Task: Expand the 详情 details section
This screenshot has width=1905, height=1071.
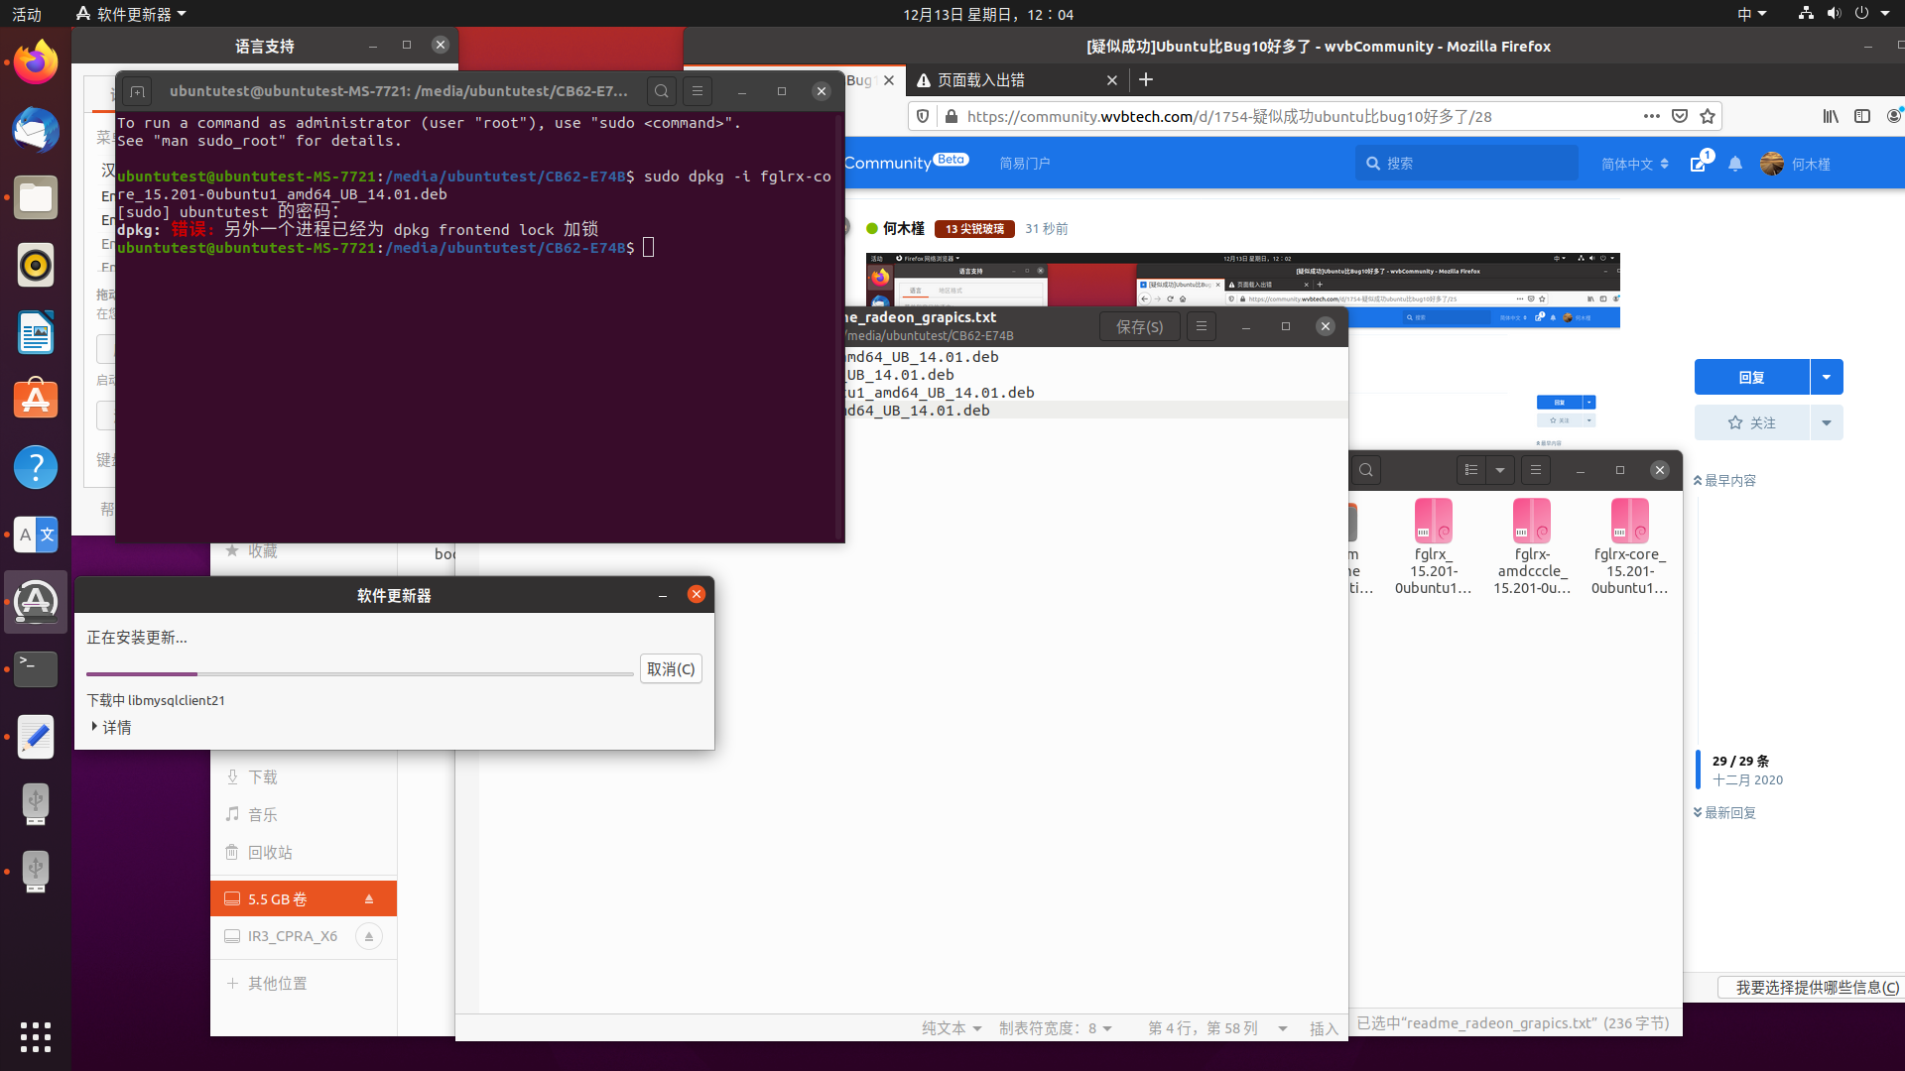Action: [x=109, y=727]
